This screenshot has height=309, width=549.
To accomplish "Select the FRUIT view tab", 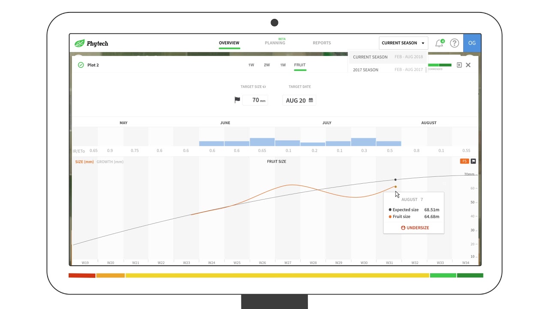I will [300, 65].
